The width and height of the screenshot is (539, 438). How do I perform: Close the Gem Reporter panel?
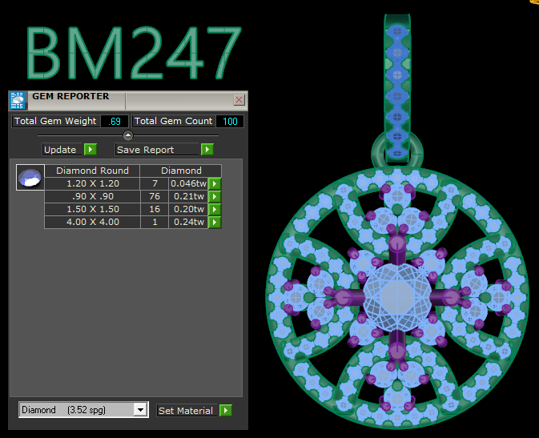[239, 100]
